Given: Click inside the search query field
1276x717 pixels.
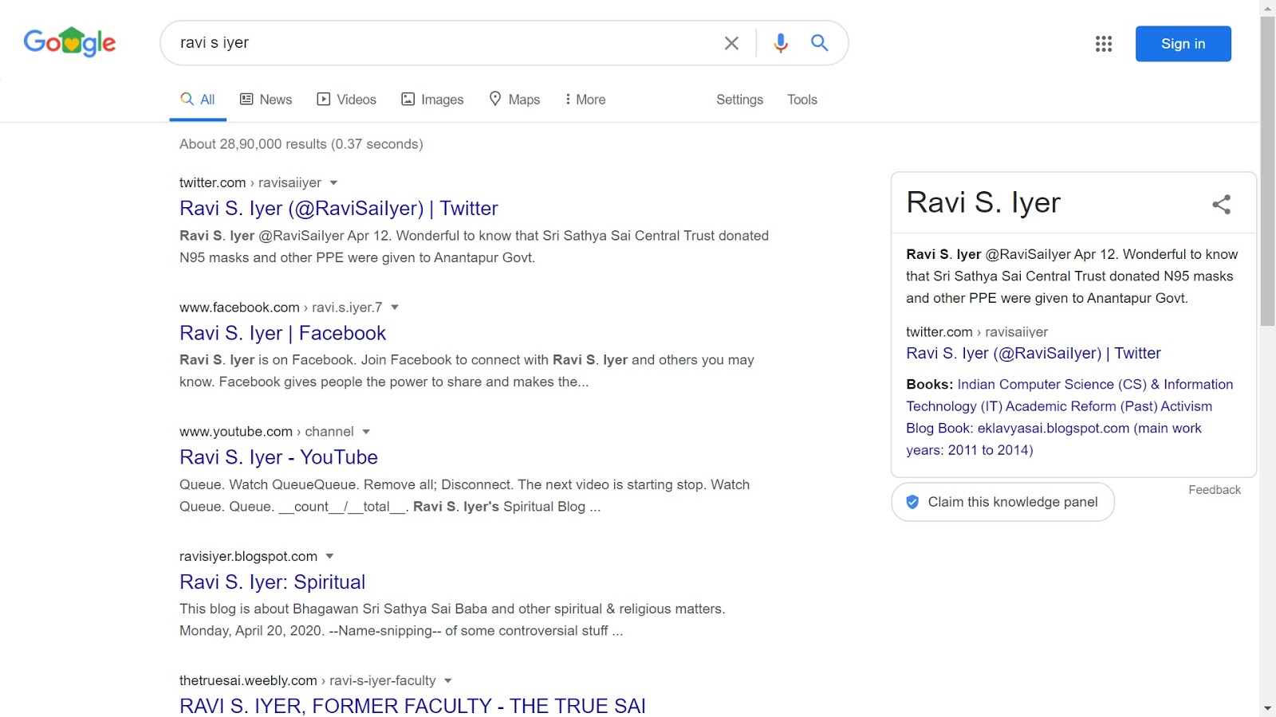Looking at the screenshot, I should click(x=439, y=43).
